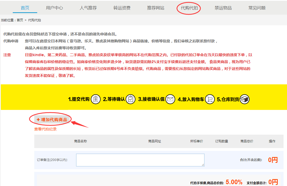Viewport: 287px width, 186px height.
Task: Click the 放入购物车 shopping cart step icon
Action: pyautogui.click(x=209, y=99)
